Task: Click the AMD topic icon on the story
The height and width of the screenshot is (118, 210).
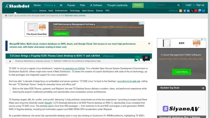Action: click(137, 58)
